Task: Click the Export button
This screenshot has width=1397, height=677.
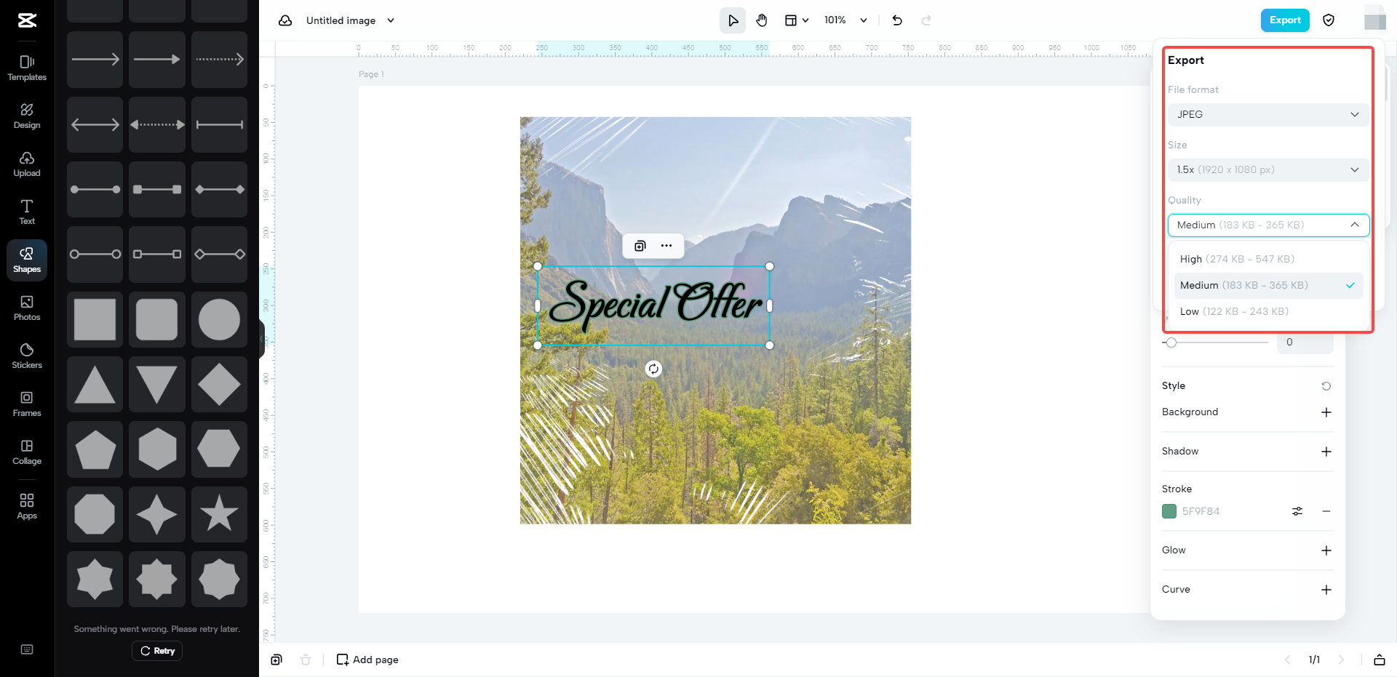Action: 1285,20
